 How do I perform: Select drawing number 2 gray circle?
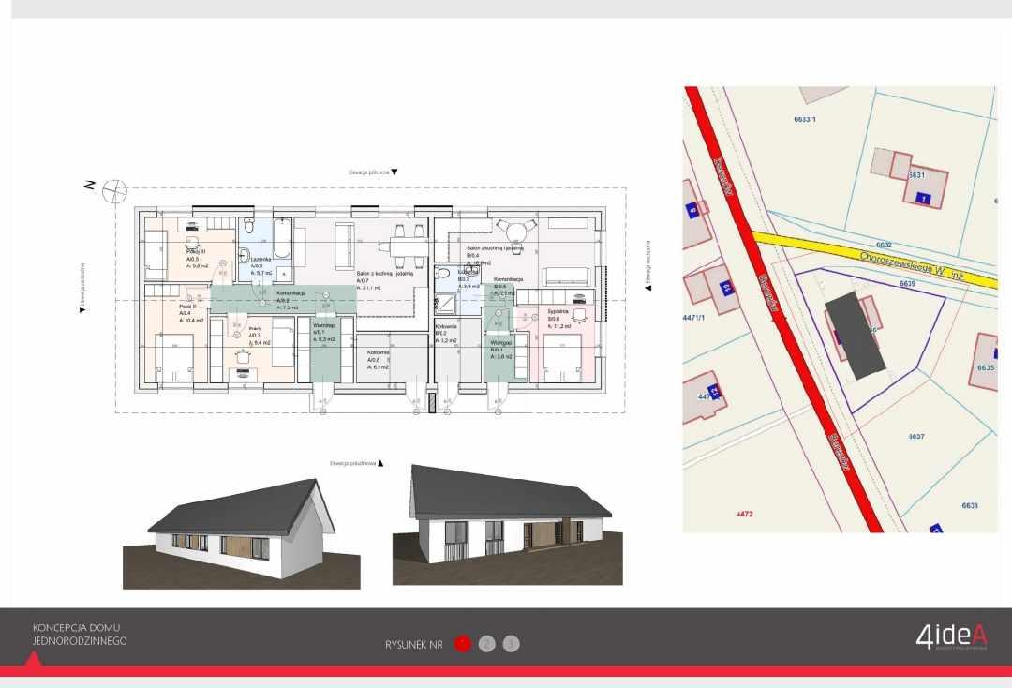(x=486, y=643)
